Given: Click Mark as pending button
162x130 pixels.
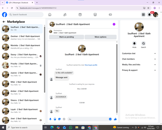Looking at the screenshot, I should 66,37.
